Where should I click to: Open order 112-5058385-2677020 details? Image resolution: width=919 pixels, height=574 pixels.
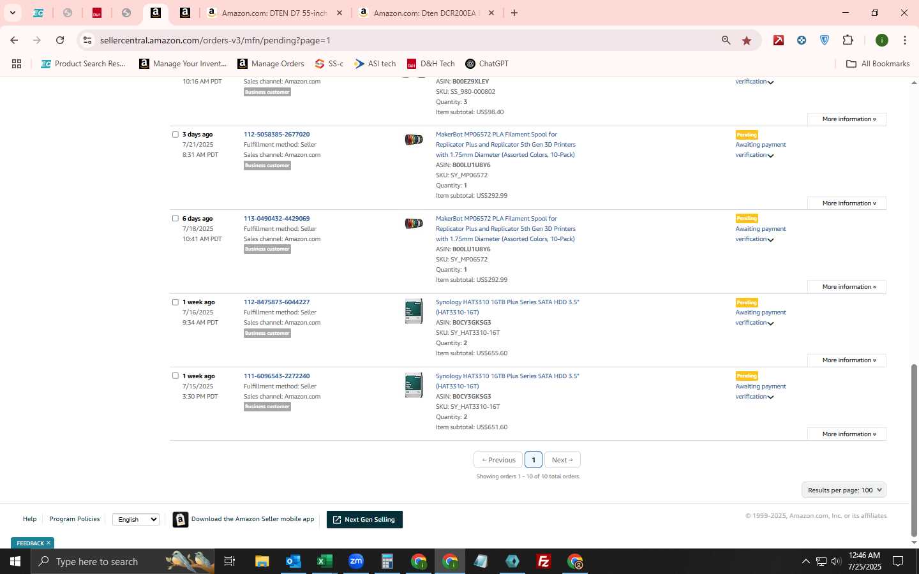pos(276,135)
